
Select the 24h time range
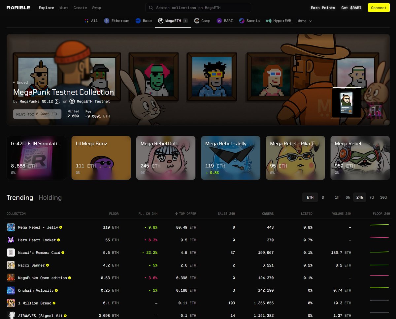(360, 197)
